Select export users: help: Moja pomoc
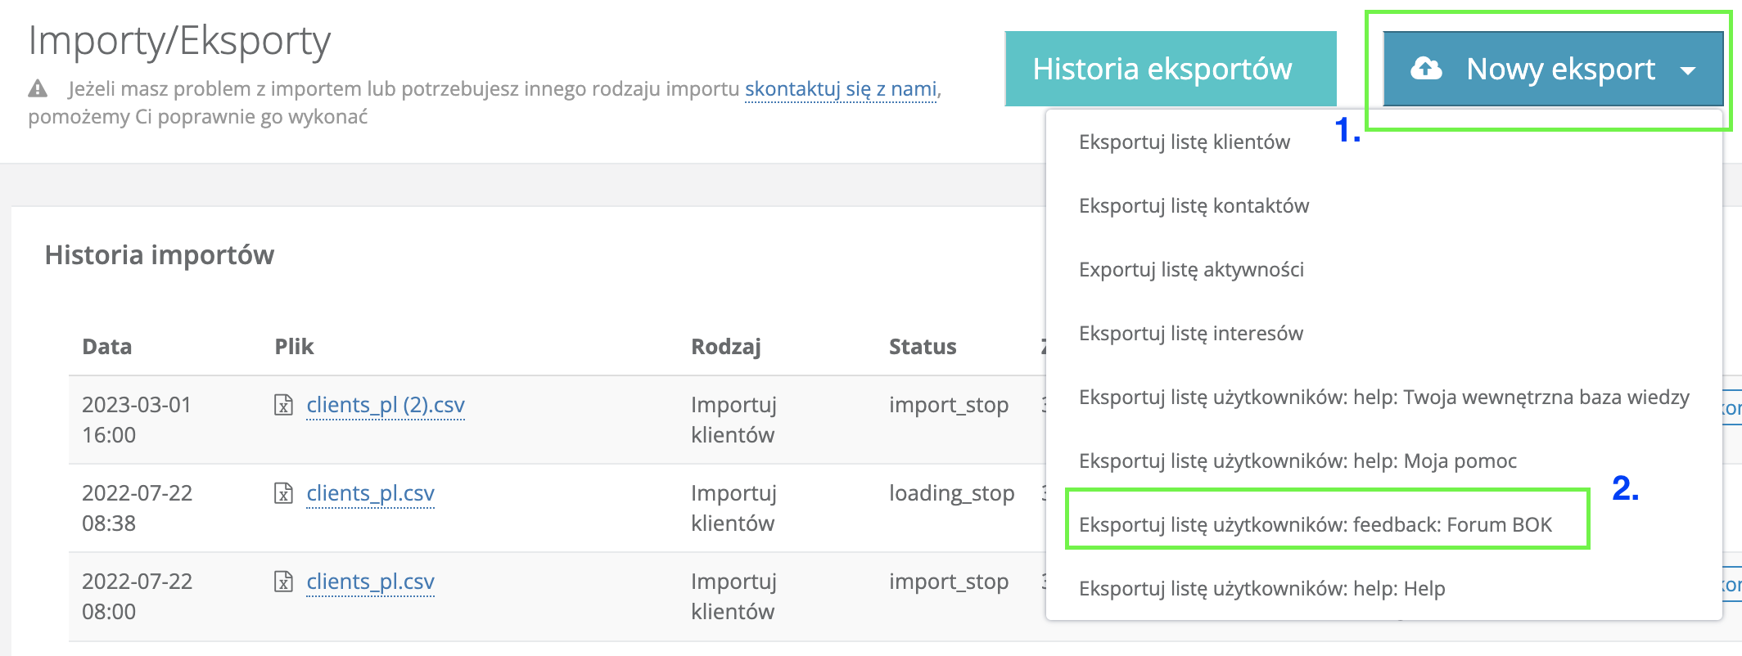This screenshot has width=1742, height=656. coord(1297,461)
